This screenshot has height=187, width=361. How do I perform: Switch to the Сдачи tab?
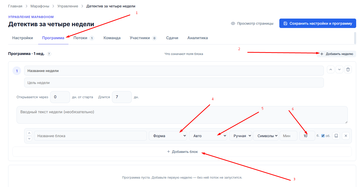point(172,38)
